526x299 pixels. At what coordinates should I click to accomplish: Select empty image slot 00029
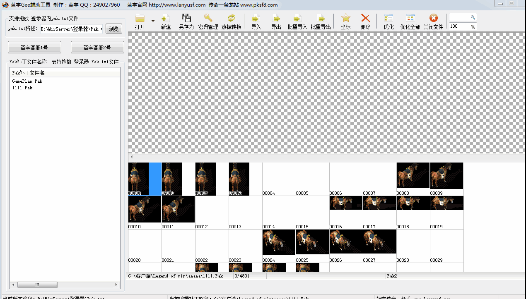(446, 246)
